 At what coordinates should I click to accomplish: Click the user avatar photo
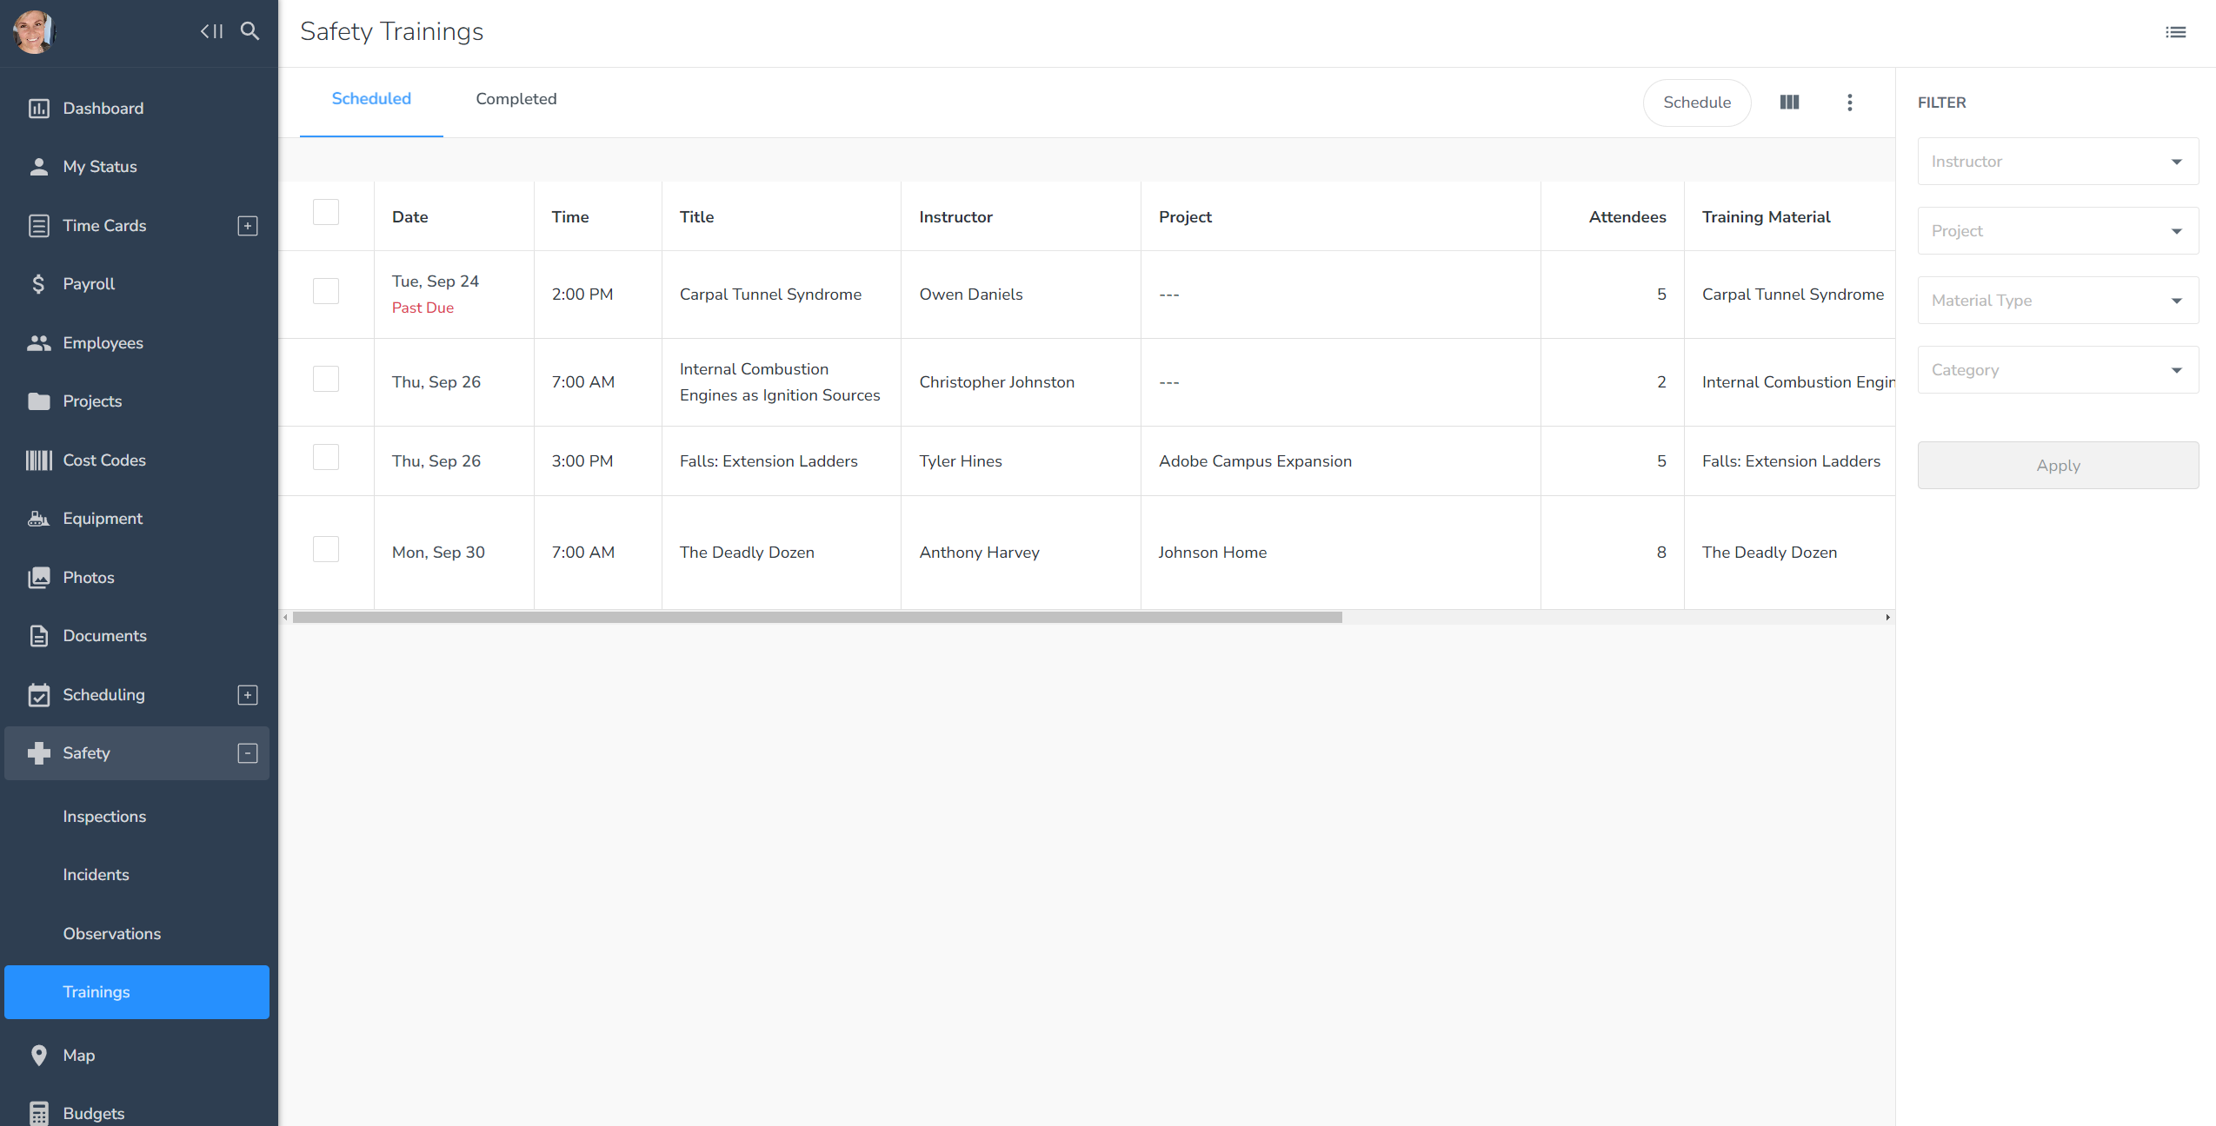(34, 31)
